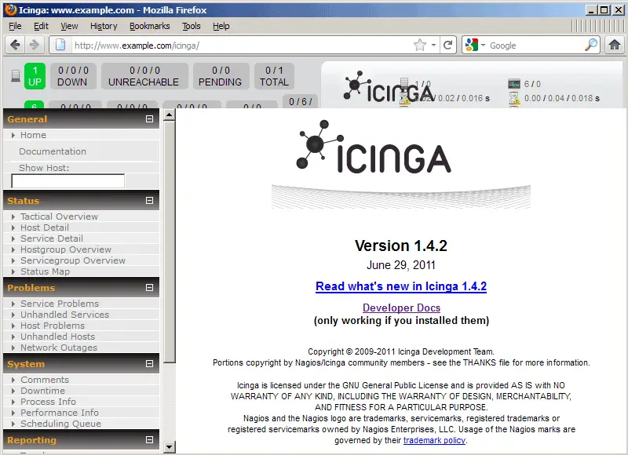
Task: Click the active checks monitor icon beside 6 / 0
Action: pyautogui.click(x=514, y=84)
